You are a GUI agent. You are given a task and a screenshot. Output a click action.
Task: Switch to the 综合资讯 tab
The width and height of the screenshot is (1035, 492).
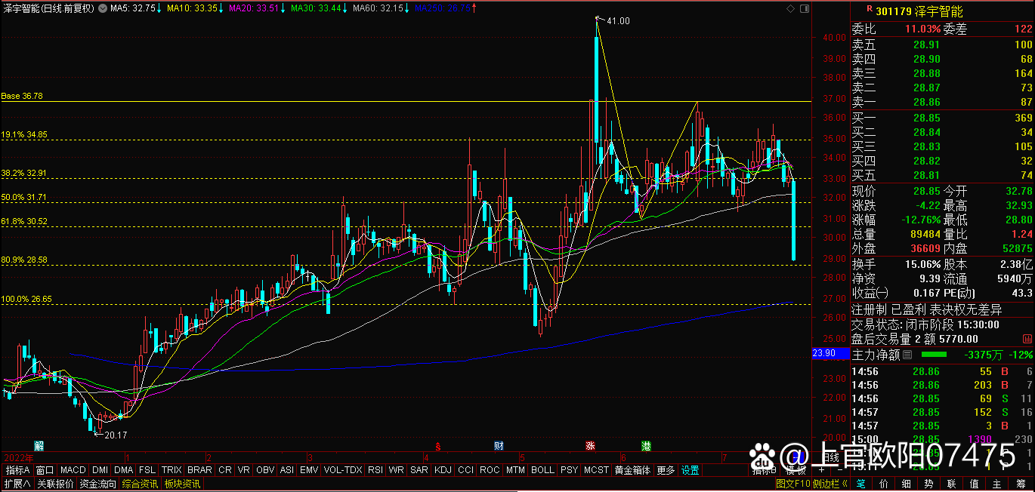point(140,484)
